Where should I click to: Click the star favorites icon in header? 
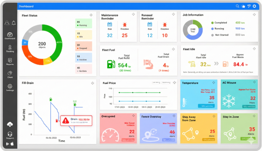pos(243,6)
